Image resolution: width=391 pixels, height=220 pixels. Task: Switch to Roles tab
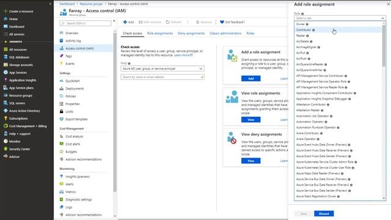(x=250, y=33)
